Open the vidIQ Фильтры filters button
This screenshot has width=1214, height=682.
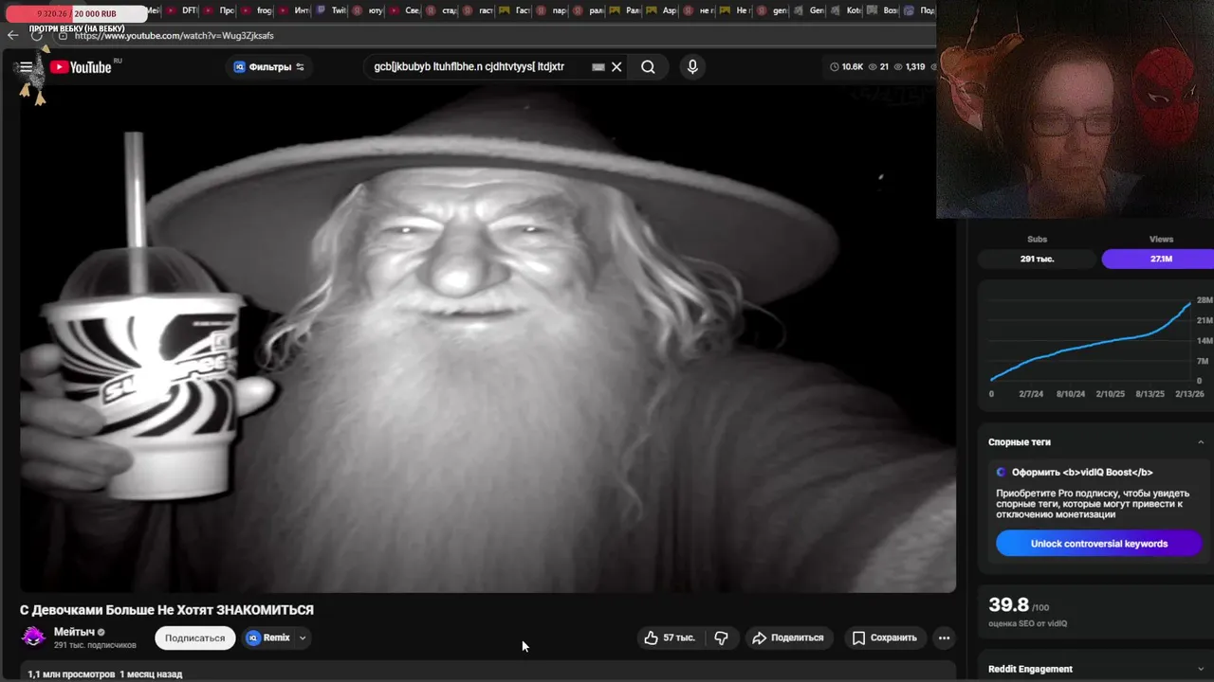[270, 67]
